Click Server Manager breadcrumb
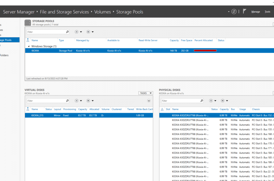 pyautogui.click(x=19, y=12)
